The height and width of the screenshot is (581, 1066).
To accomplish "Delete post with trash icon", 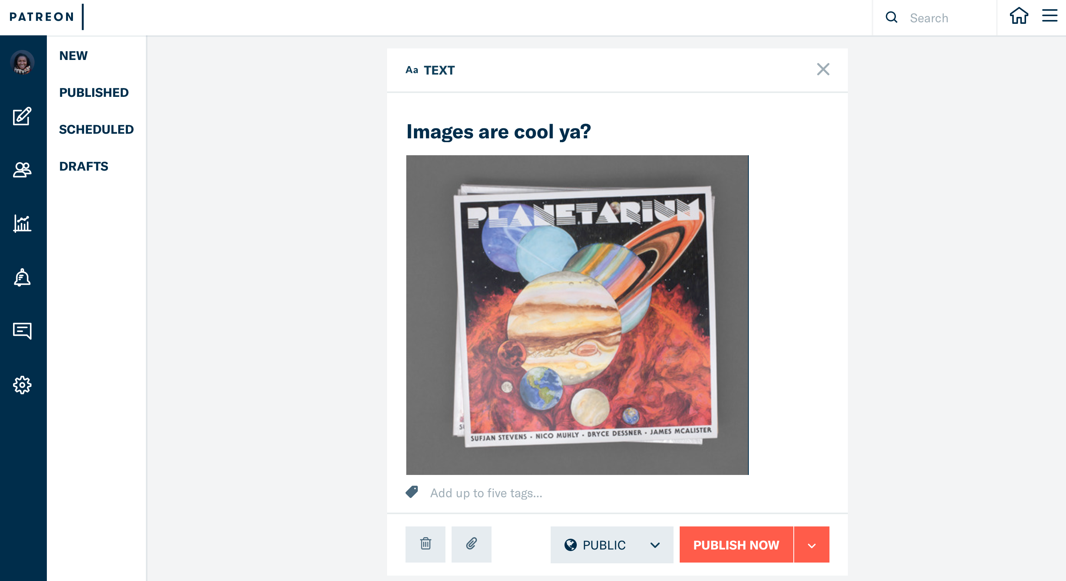I will (425, 544).
